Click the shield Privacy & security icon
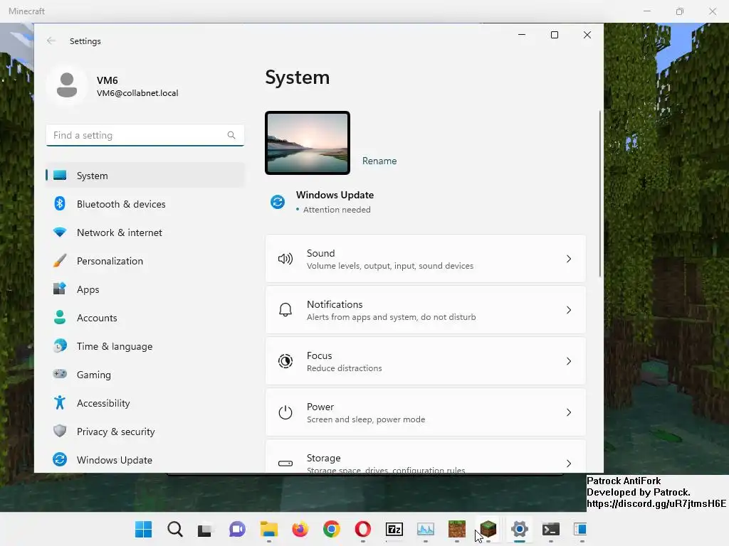Image resolution: width=729 pixels, height=546 pixels. (x=60, y=431)
